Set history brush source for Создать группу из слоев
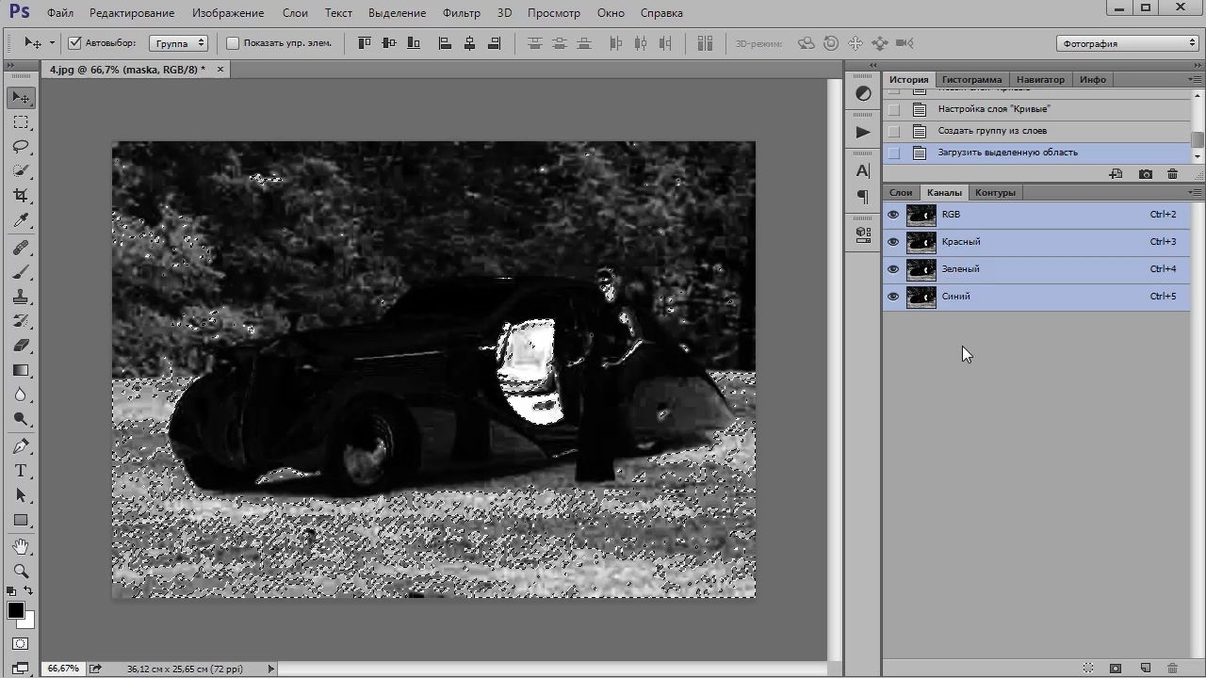1206x678 pixels. (x=894, y=132)
